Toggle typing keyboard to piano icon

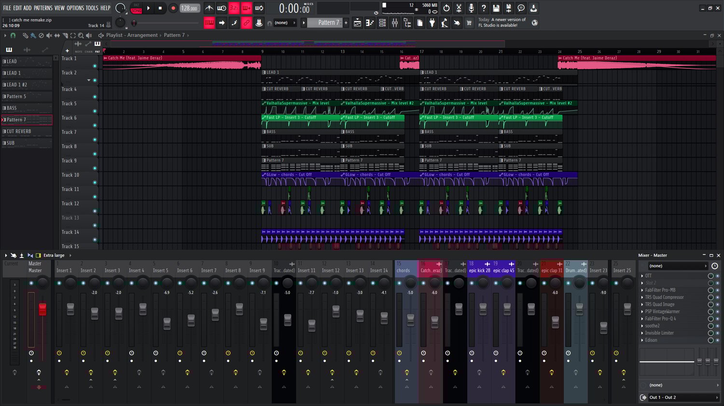[x=209, y=23]
